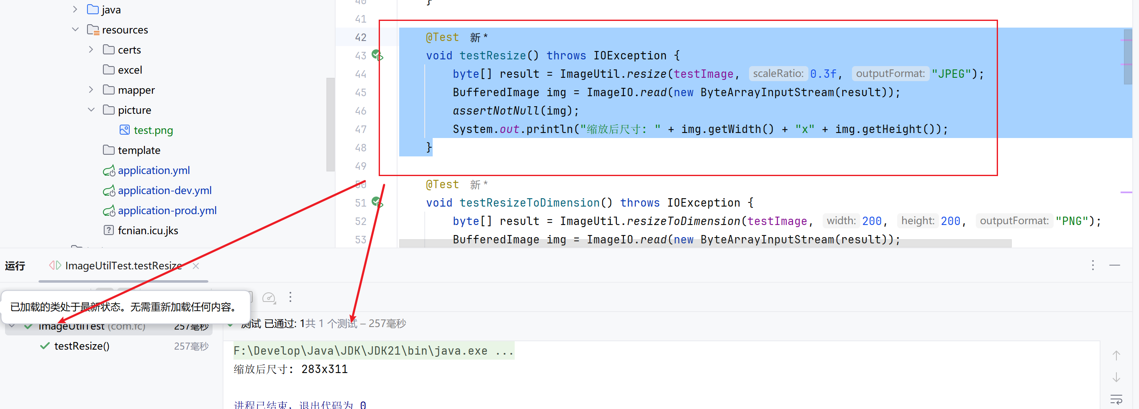Image resolution: width=1139 pixels, height=409 pixels.
Task: Select test.png in the project tree
Action: click(x=153, y=130)
